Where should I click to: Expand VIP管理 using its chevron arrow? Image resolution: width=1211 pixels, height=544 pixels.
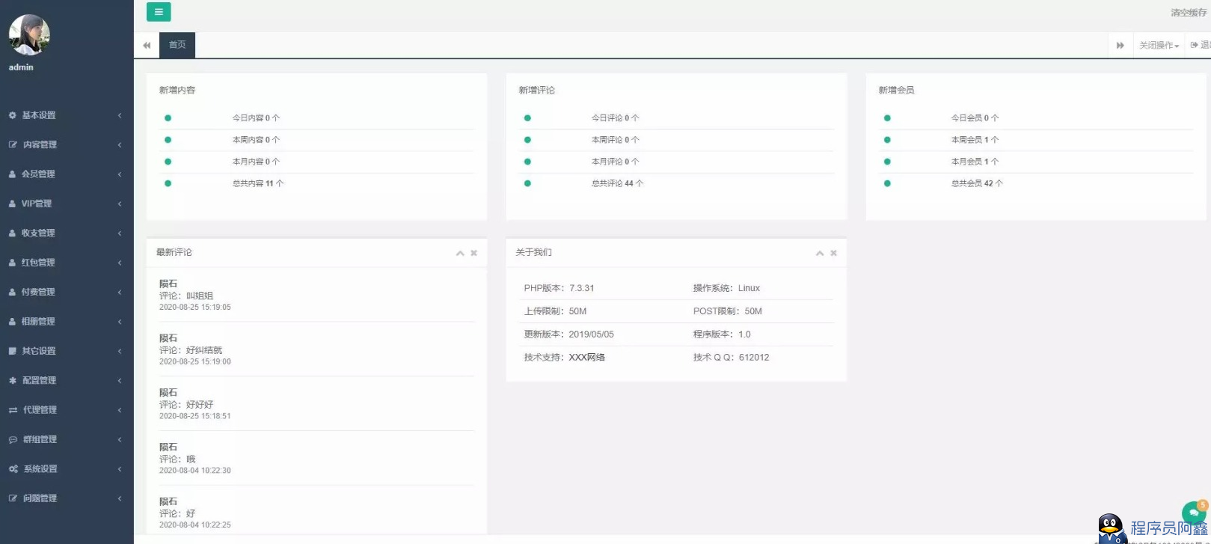(120, 204)
